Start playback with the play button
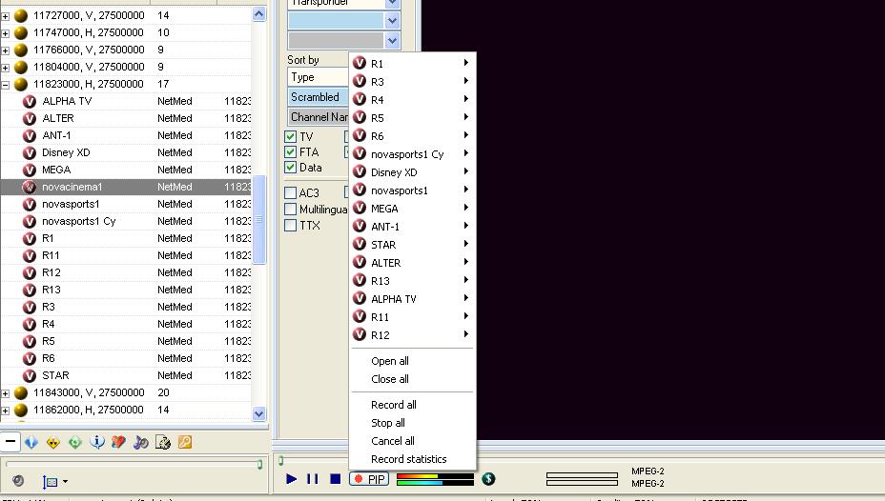The width and height of the screenshot is (885, 501). point(291,479)
